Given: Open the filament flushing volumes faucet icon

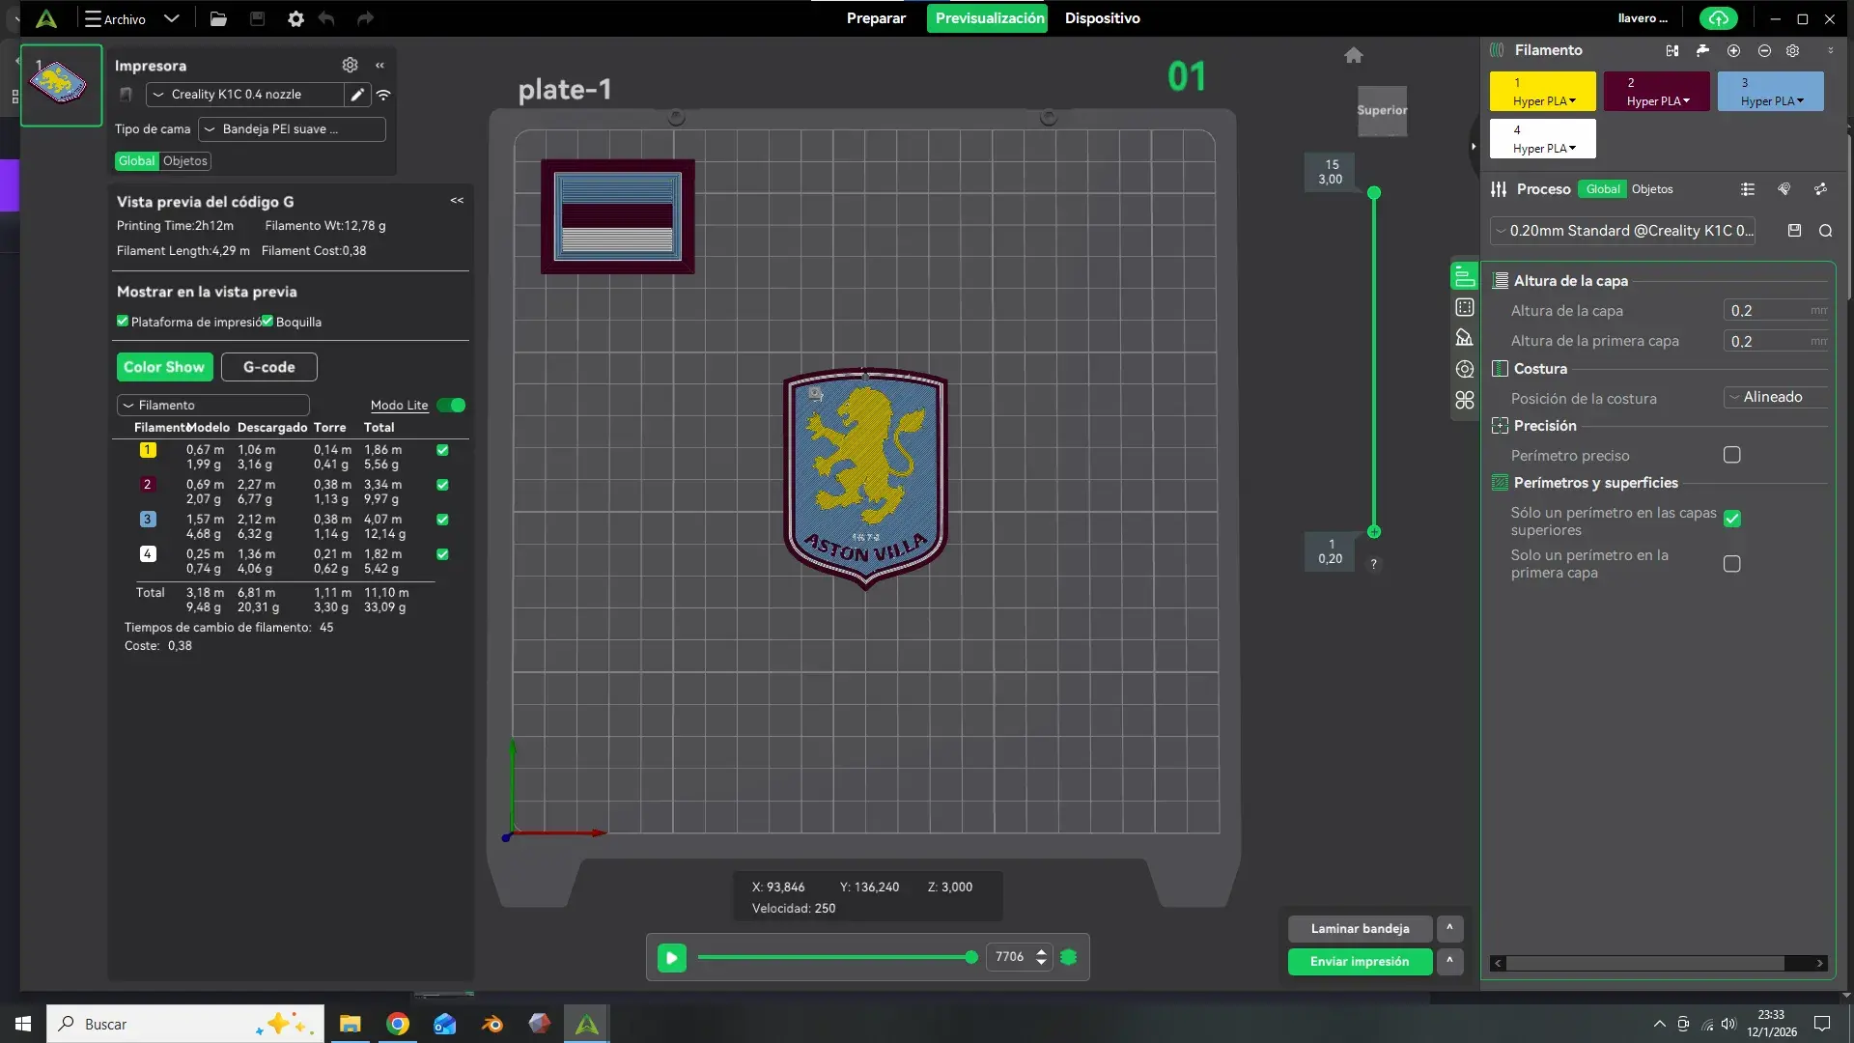Looking at the screenshot, I should [x=1702, y=50].
